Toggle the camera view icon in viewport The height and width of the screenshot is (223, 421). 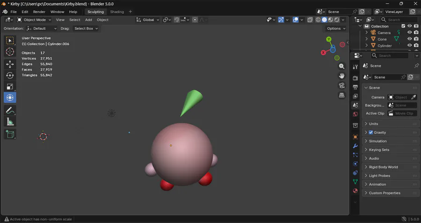tap(341, 86)
